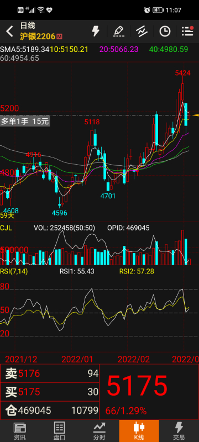This screenshot has width=199, height=442.
Task: Tap the 多单1手 15元 position label
Action: click(25, 122)
